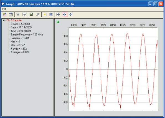Image resolution: width=165 pixels, height=118 pixels.
Task: Open the File menu
Action: tap(4, 9)
